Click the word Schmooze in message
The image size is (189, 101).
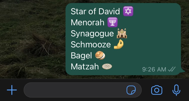coord(91,45)
